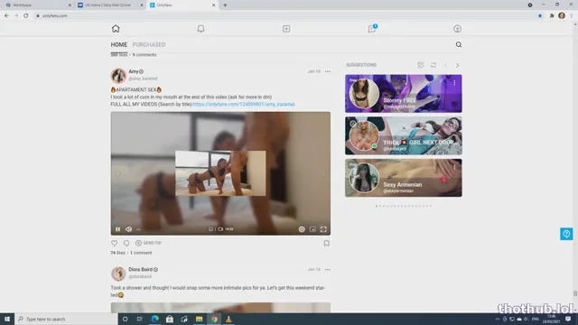Open Task View from the taskbar

point(140,319)
